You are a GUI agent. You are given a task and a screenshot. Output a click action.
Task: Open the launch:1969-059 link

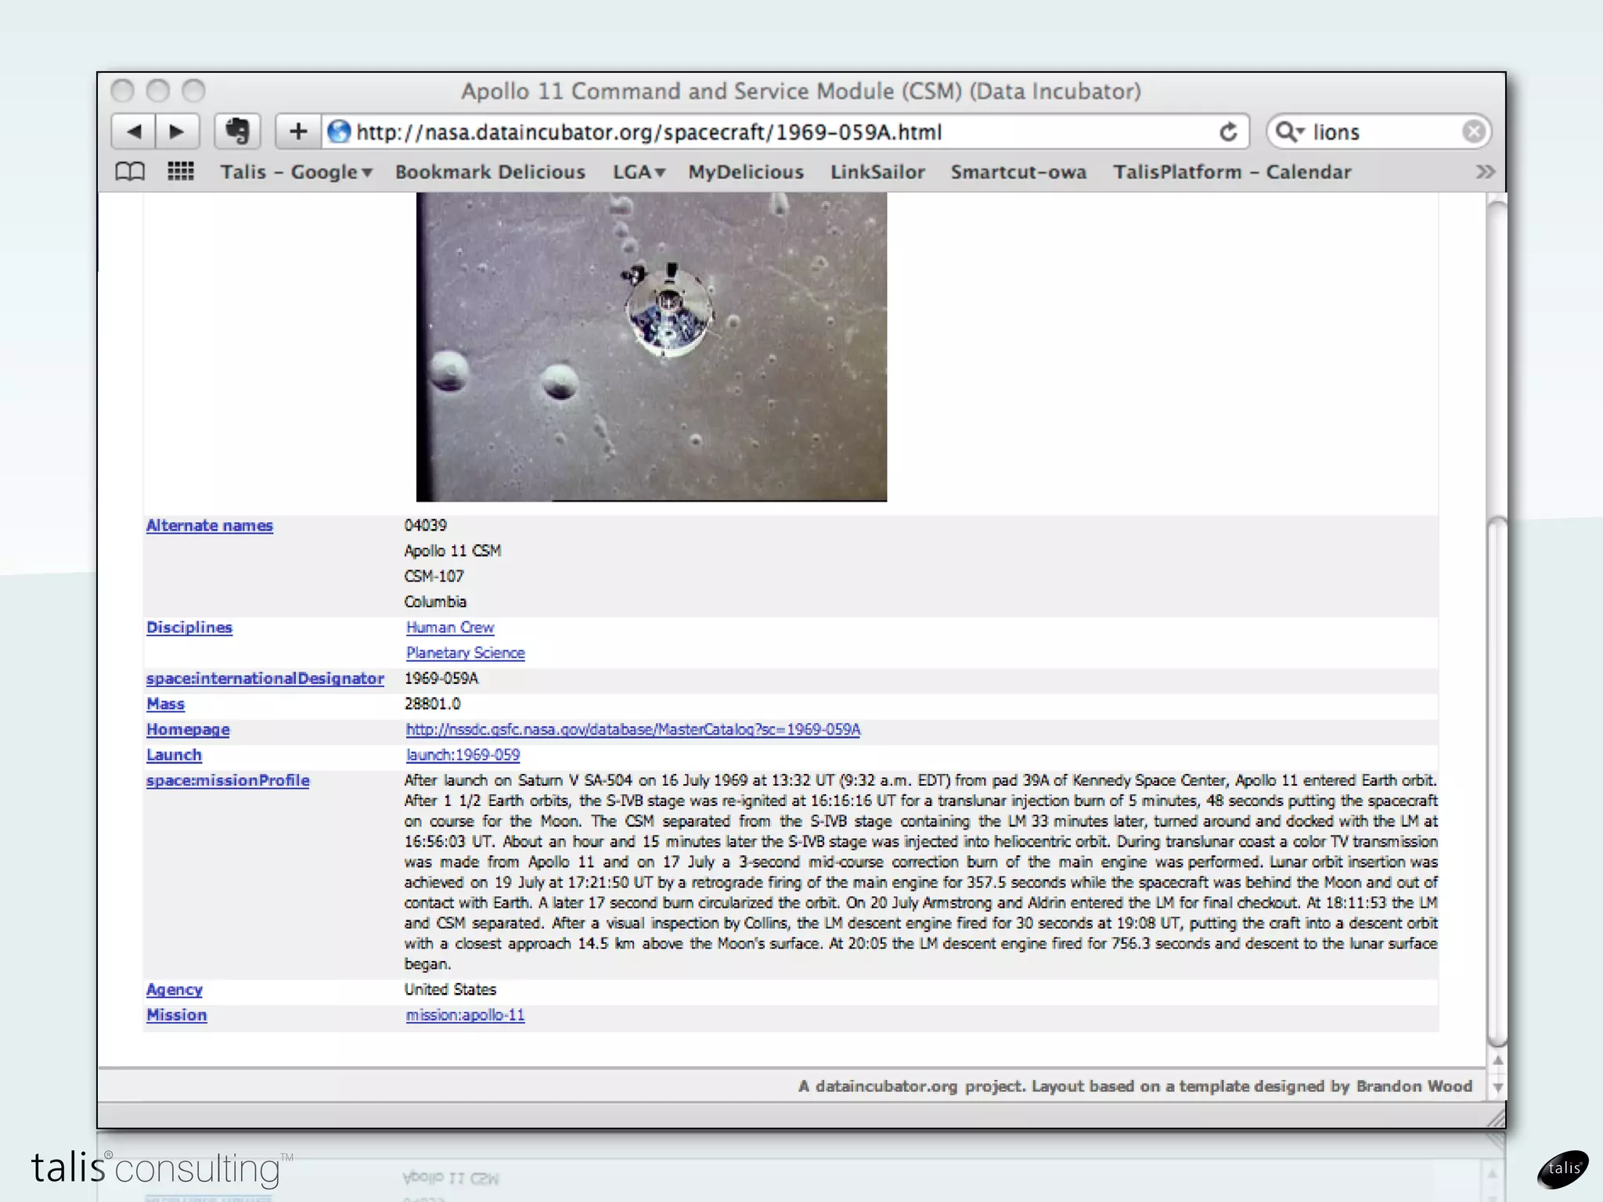(463, 755)
